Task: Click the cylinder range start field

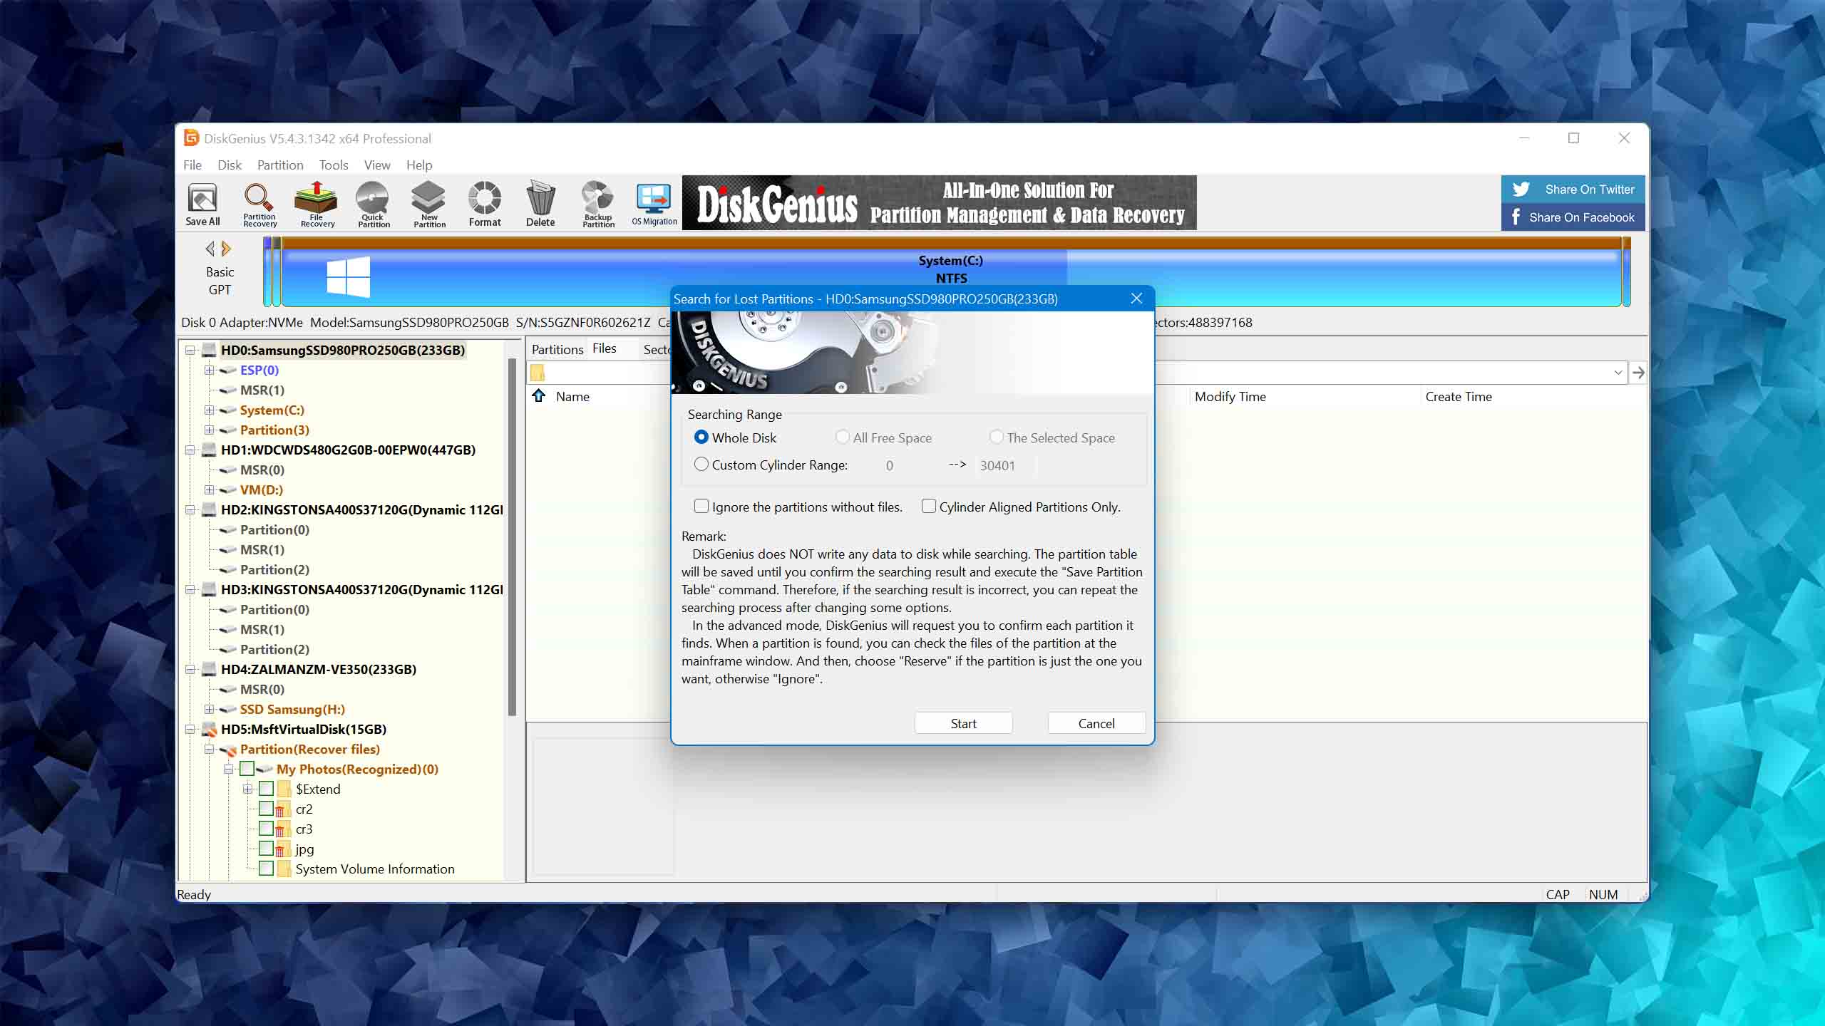Action: pos(907,465)
